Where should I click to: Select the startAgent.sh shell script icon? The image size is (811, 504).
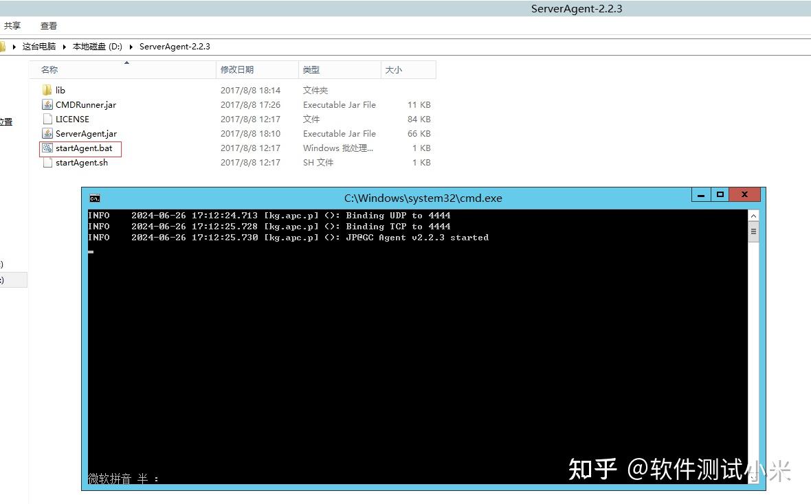click(x=47, y=162)
